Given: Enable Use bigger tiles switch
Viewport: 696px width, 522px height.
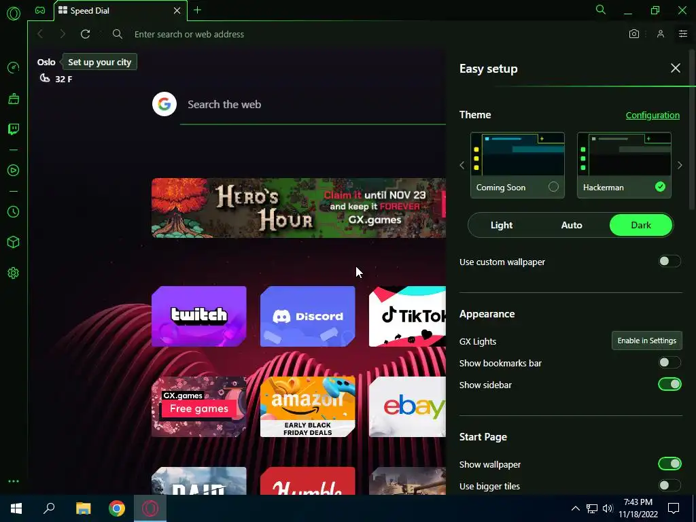Looking at the screenshot, I should [669, 485].
